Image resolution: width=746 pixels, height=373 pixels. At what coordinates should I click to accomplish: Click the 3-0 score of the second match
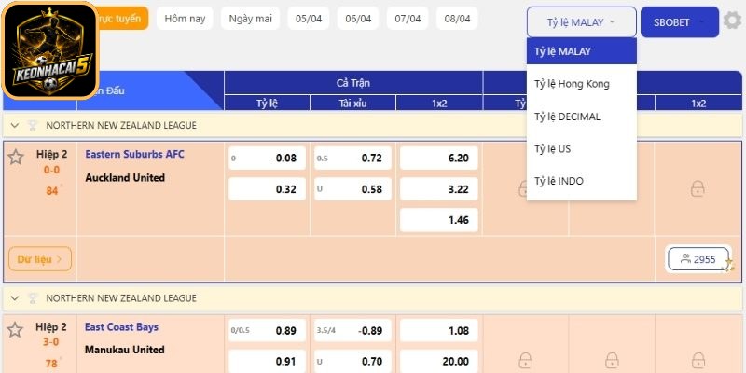pyautogui.click(x=51, y=342)
